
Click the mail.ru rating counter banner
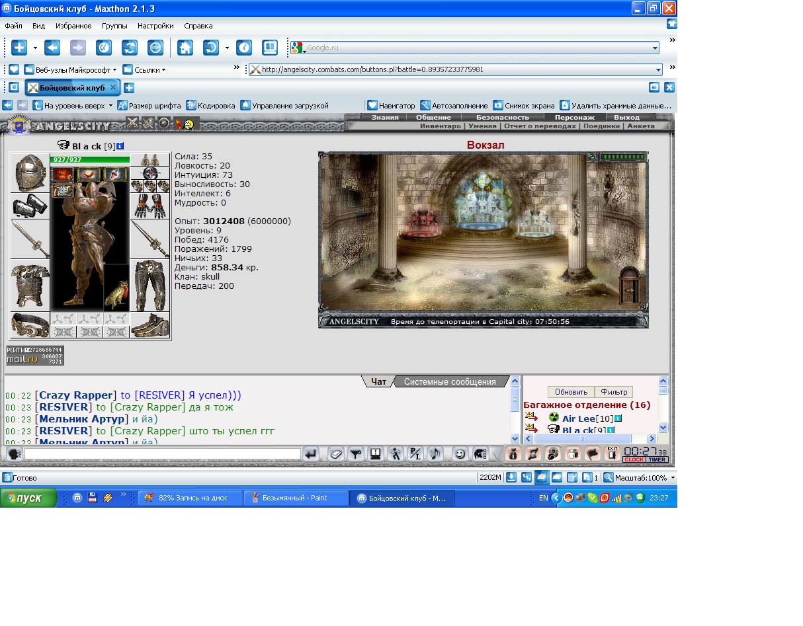(x=35, y=356)
